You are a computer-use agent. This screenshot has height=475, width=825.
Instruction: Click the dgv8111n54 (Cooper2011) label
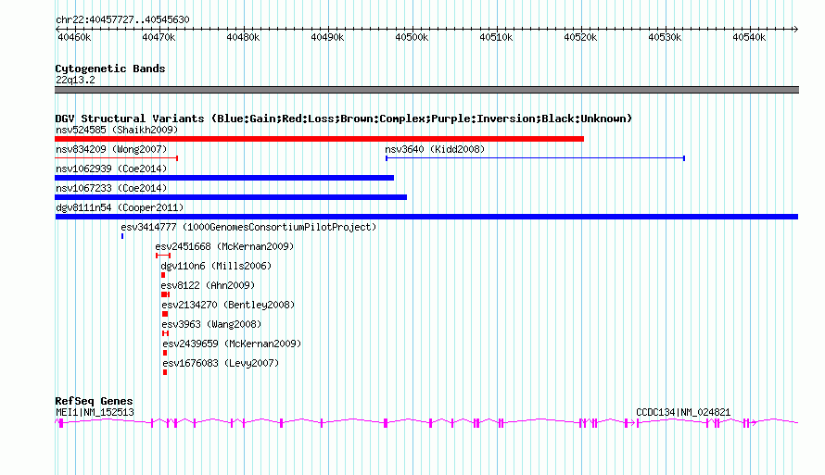tap(120, 207)
